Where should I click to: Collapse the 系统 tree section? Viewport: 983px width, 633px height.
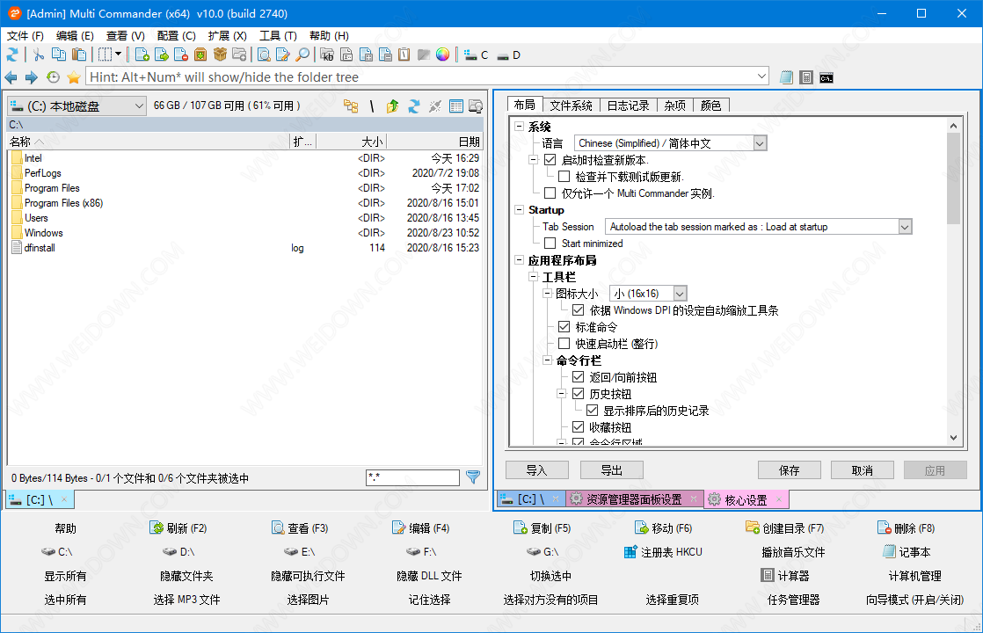[x=520, y=127]
